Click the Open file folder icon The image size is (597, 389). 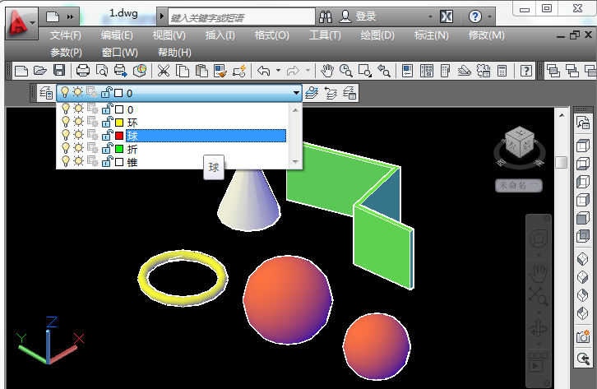coord(40,71)
